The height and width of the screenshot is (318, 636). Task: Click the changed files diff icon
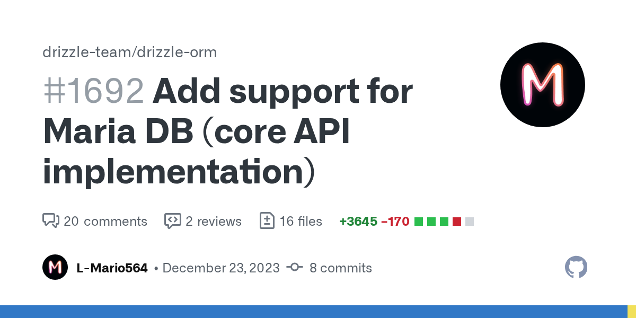click(x=267, y=220)
